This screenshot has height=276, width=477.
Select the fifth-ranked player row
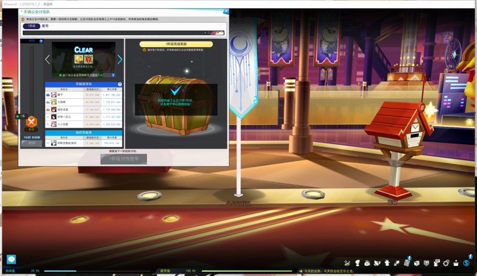click(x=83, y=124)
